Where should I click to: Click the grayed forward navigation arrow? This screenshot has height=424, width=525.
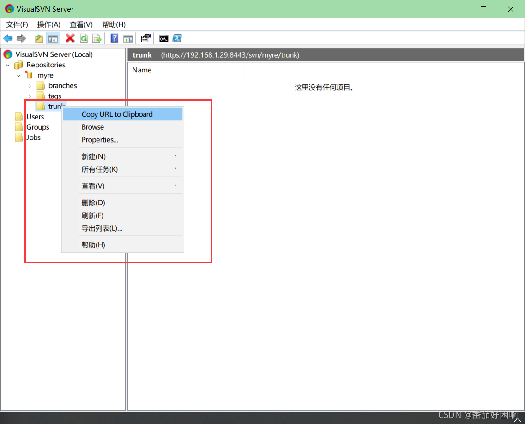pyautogui.click(x=21, y=38)
